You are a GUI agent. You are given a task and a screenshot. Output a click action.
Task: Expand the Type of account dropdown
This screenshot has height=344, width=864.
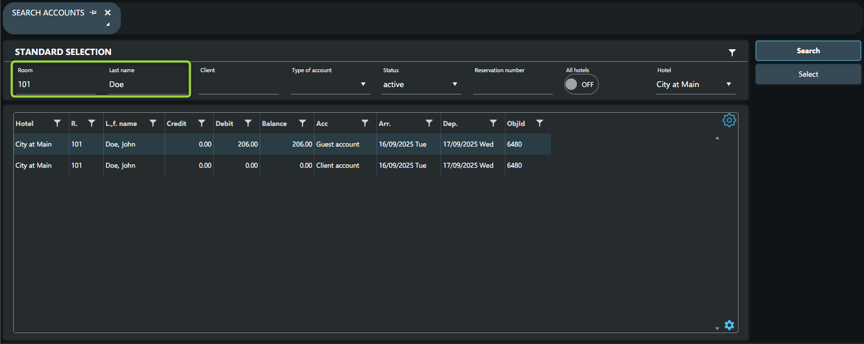click(363, 85)
